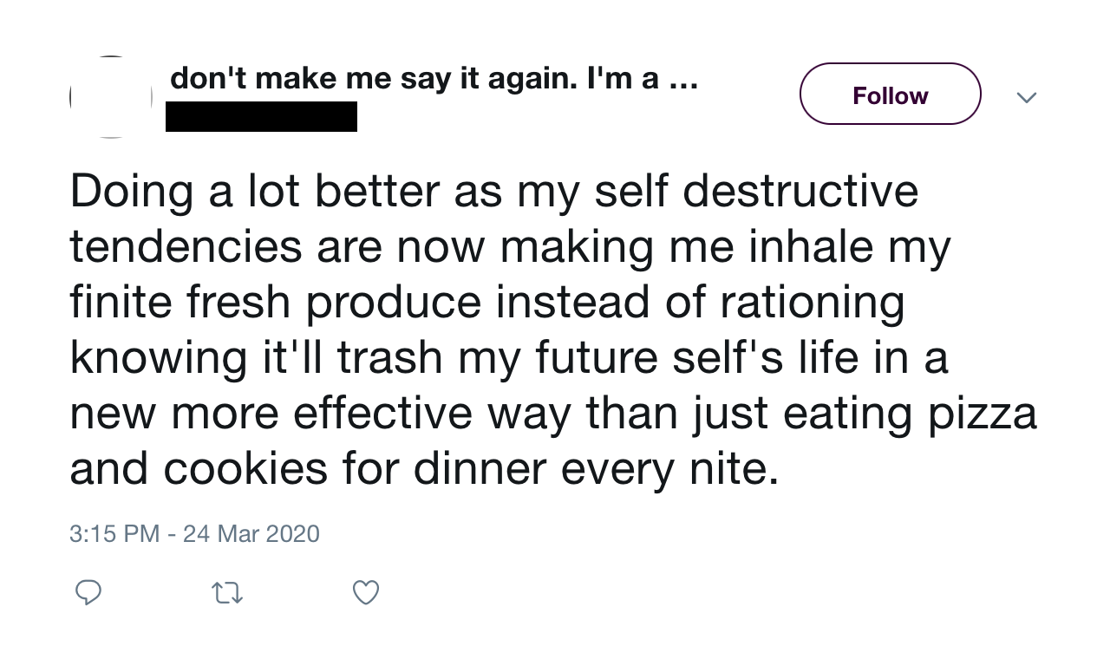Open the 3:15 PM - 24 Mar 2020 timestamp
The width and height of the screenshot is (1110, 659).
point(194,533)
